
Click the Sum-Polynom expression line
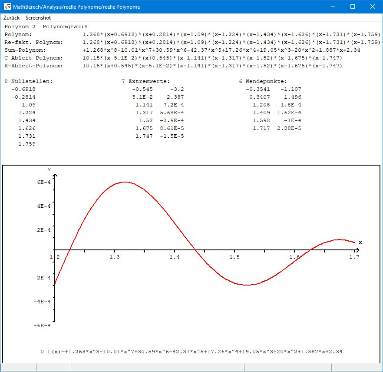pyautogui.click(x=221, y=50)
